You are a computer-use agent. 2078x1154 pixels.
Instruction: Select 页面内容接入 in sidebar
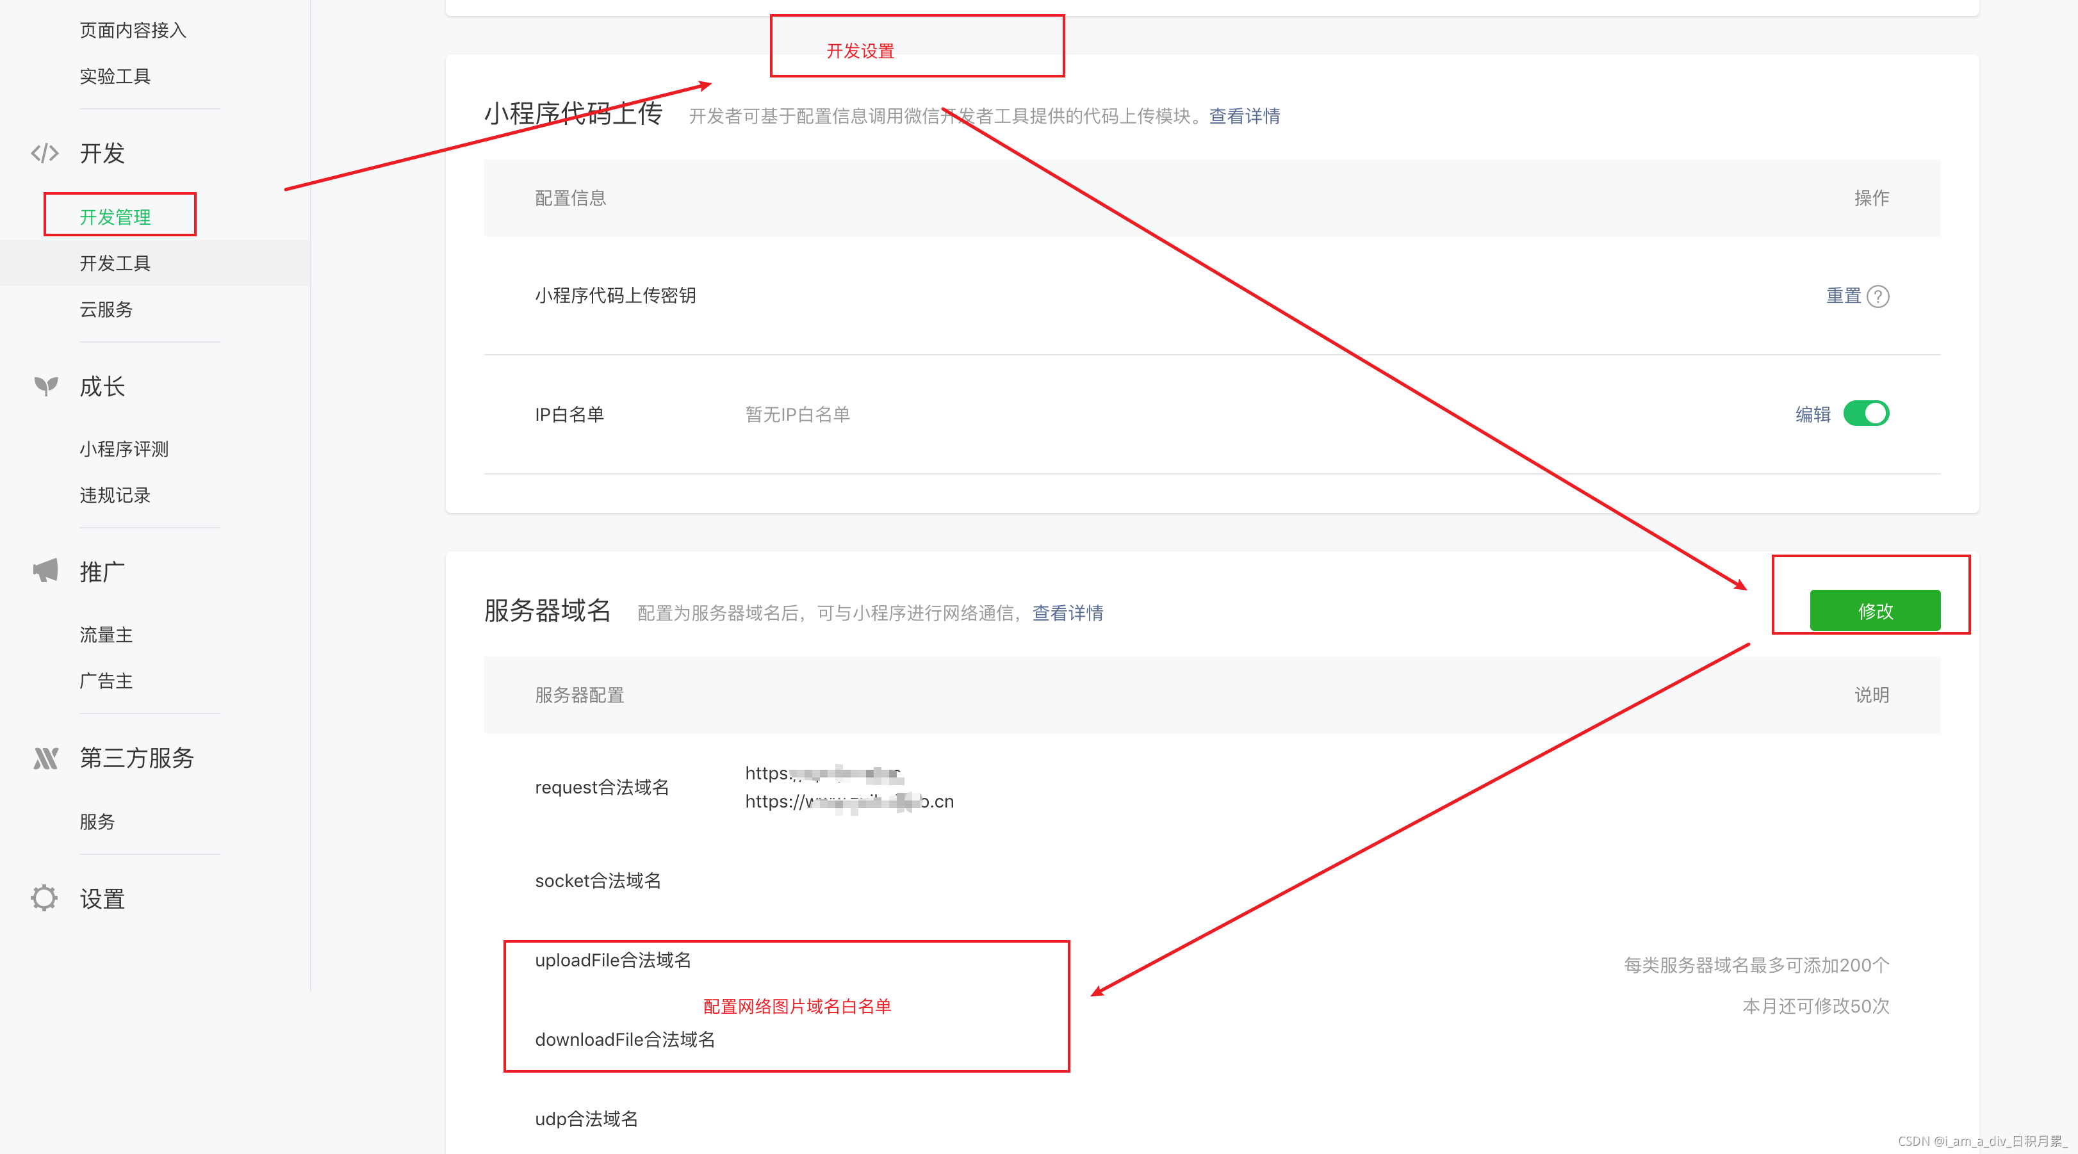pos(133,30)
